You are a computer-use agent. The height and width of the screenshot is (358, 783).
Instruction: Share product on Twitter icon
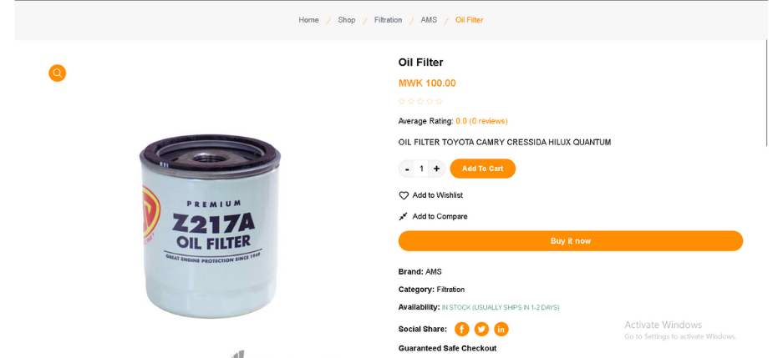pos(481,329)
